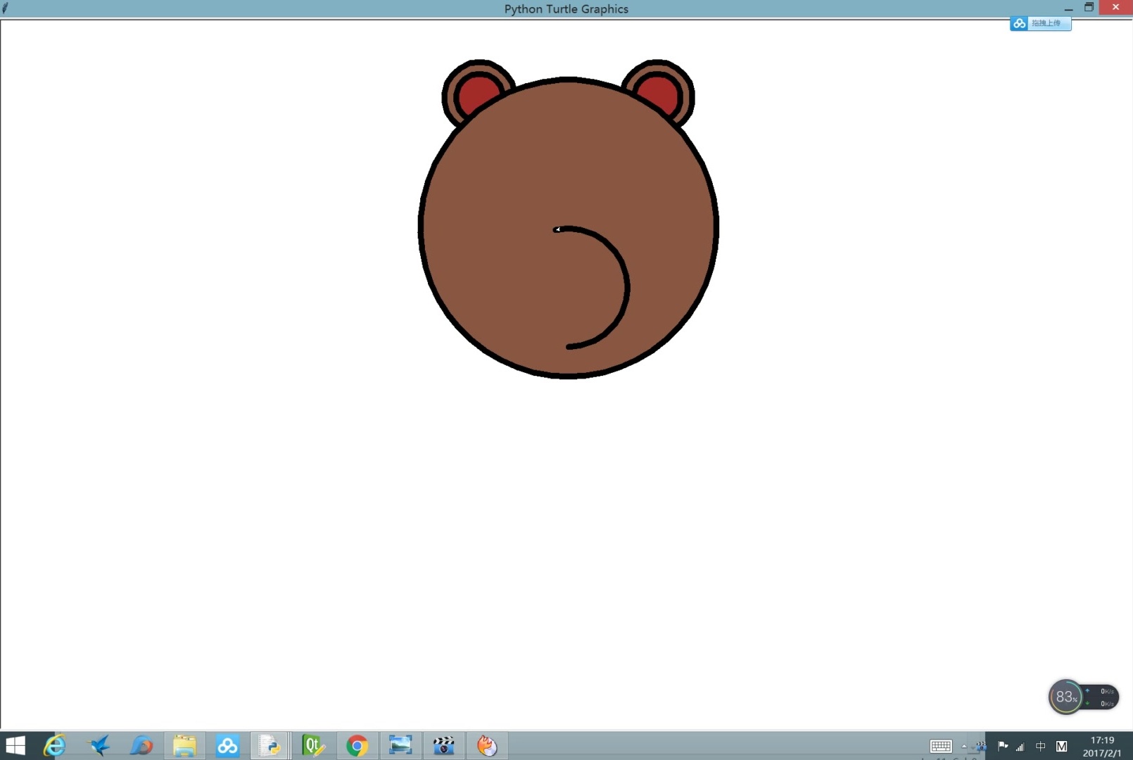
Task: Open the blue-orange browser taskbar icon
Action: pos(141,745)
